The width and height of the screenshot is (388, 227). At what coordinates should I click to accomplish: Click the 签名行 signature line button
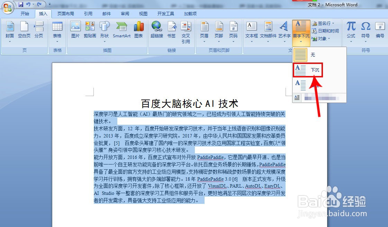pos(323,23)
